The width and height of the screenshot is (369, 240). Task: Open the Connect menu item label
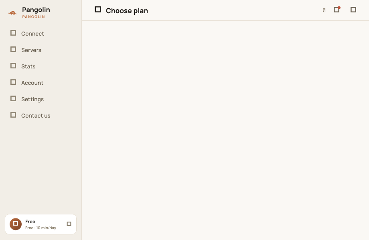pyautogui.click(x=32, y=34)
